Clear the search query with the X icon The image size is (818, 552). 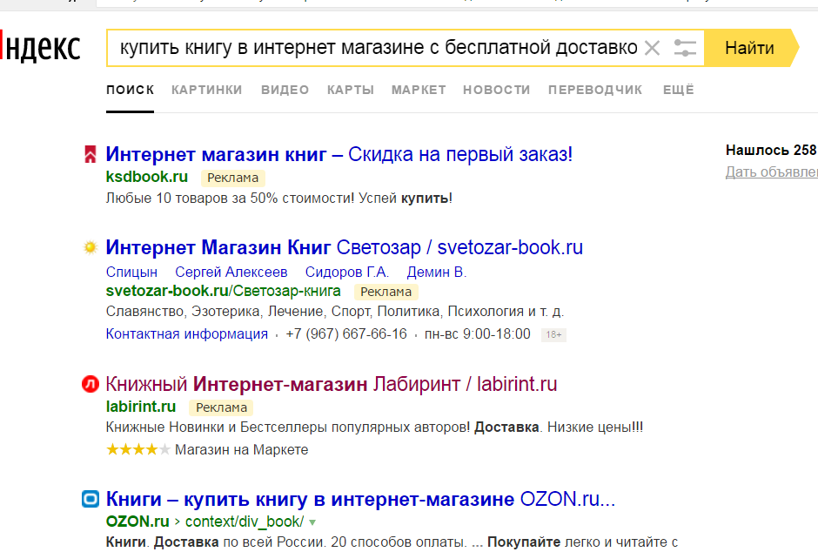pos(652,48)
